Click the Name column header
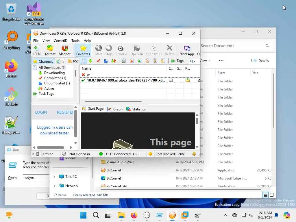Image resolution: width=296 pixels, height=222 pixels. (123, 69)
